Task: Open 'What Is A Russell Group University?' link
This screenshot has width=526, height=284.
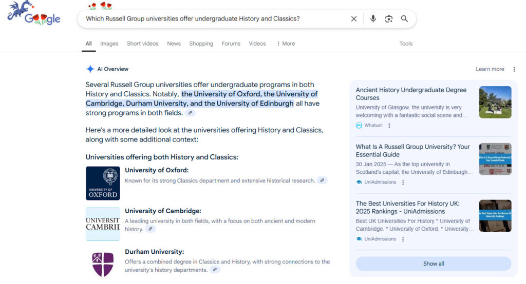Action: (x=412, y=151)
